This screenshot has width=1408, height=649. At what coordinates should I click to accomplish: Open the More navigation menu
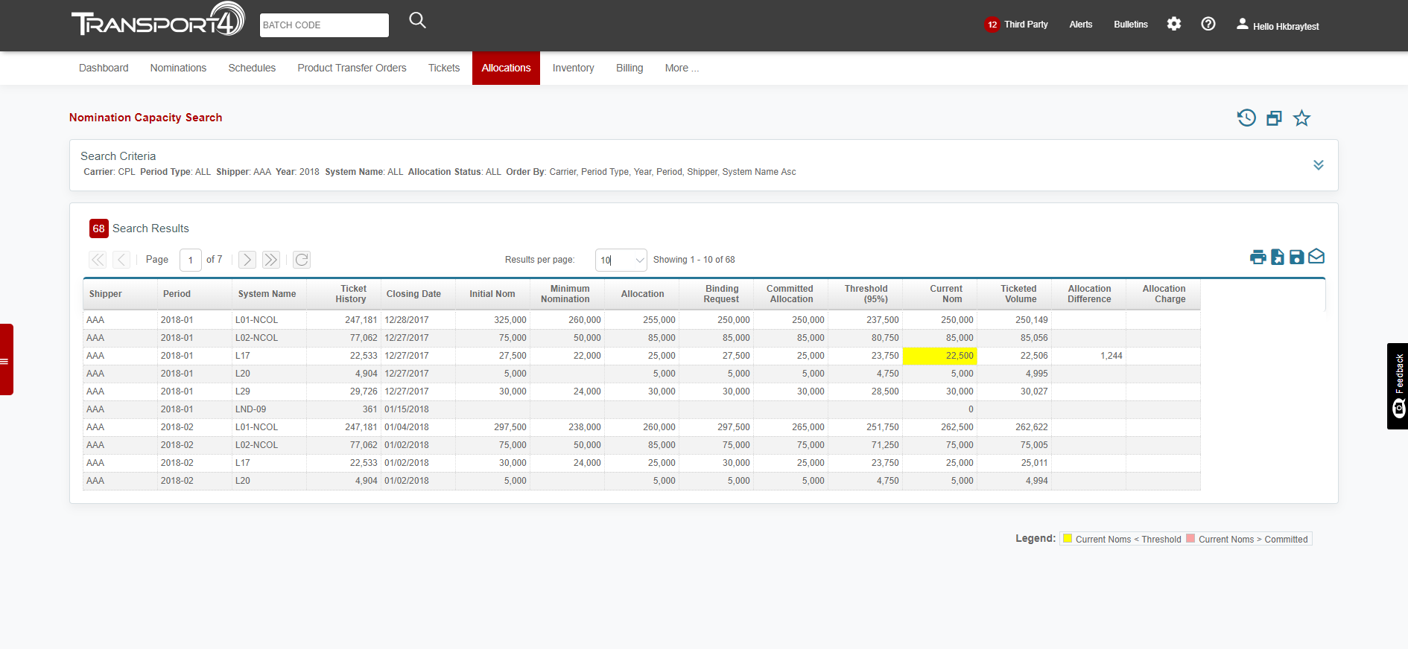pyautogui.click(x=681, y=68)
